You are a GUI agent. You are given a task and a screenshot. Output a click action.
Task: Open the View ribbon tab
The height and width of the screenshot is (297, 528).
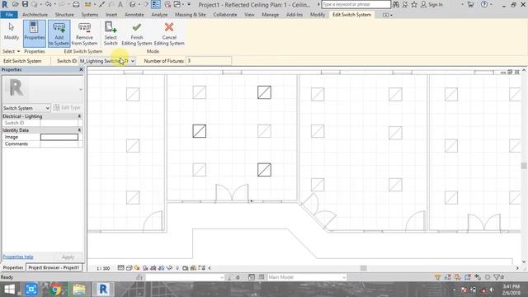(249, 15)
